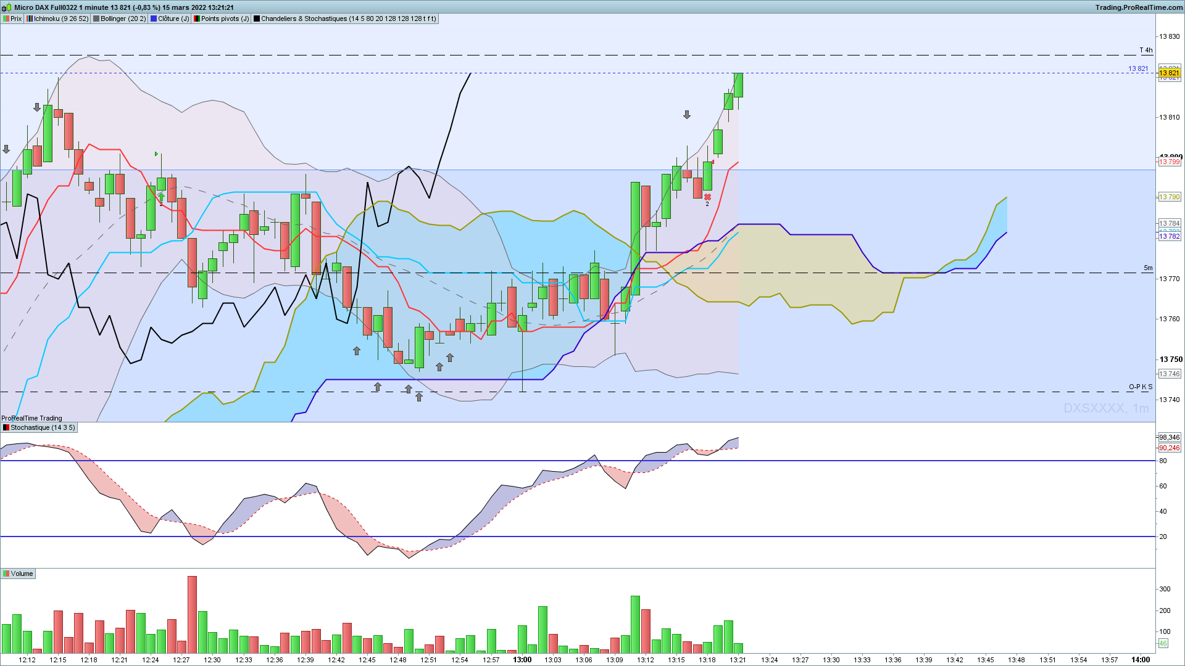Click the 5m pivot line label
Viewport: 1185px width, 666px height.
click(x=1148, y=268)
